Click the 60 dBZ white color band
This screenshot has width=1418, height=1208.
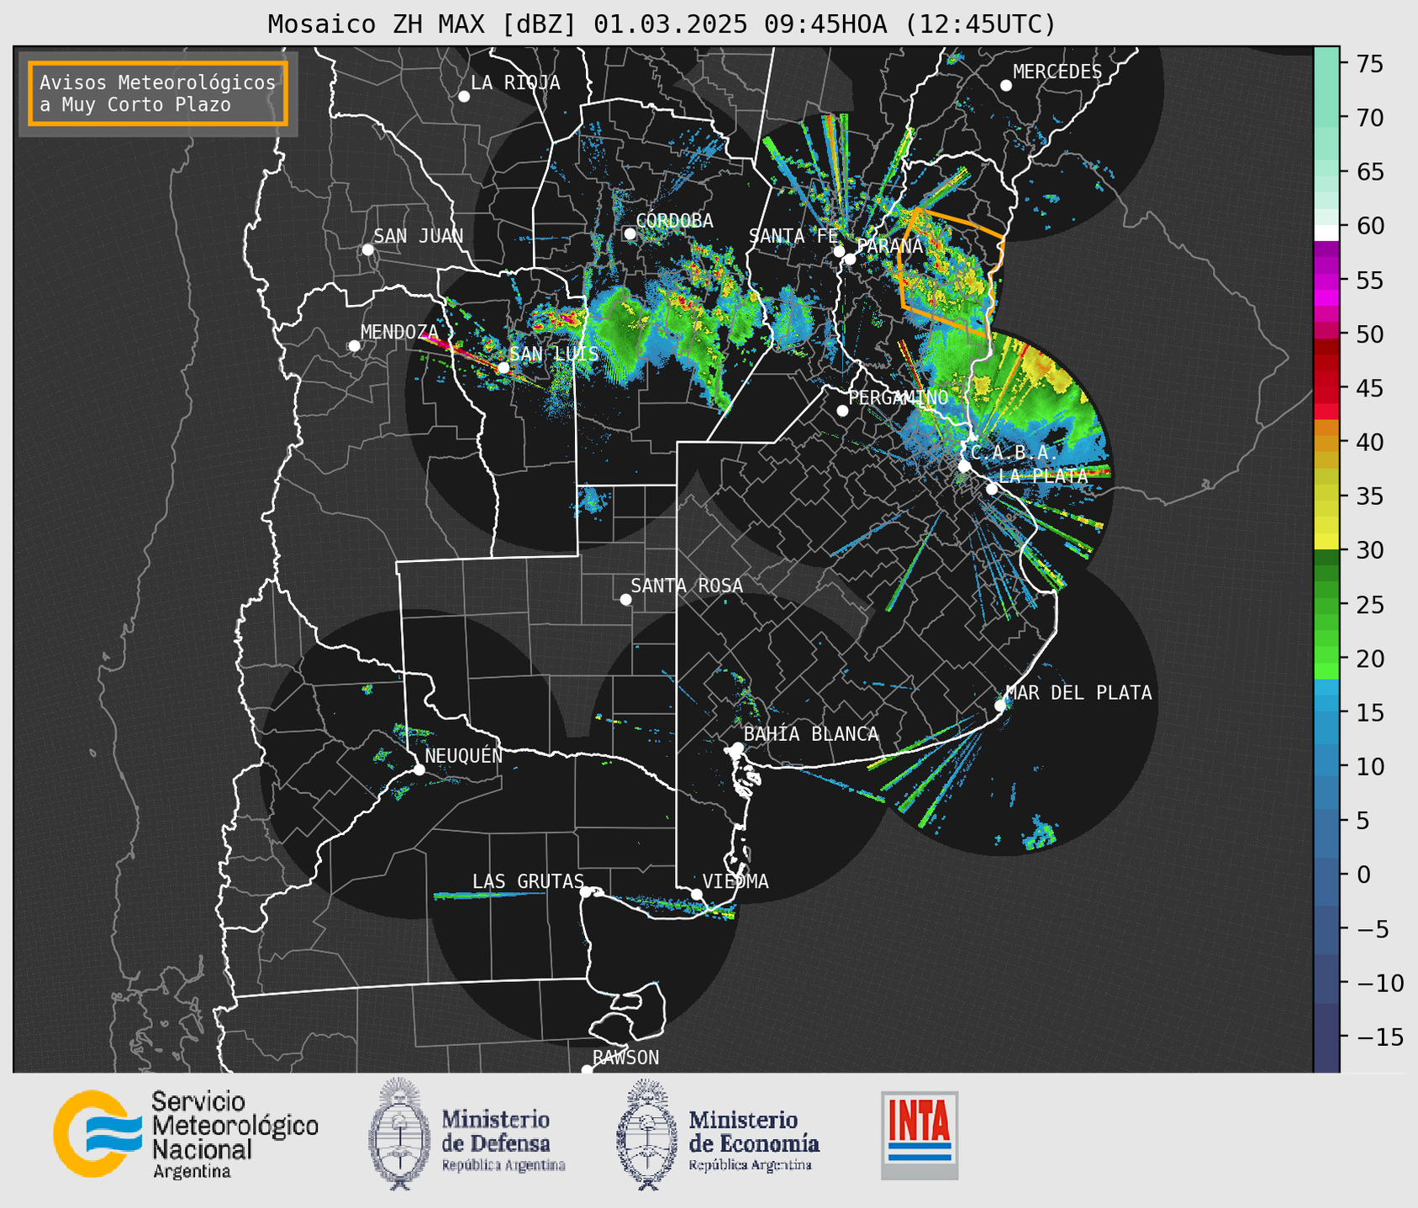click(x=1326, y=232)
